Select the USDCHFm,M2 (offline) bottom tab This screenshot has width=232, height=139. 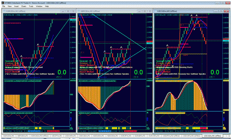(192, 136)
